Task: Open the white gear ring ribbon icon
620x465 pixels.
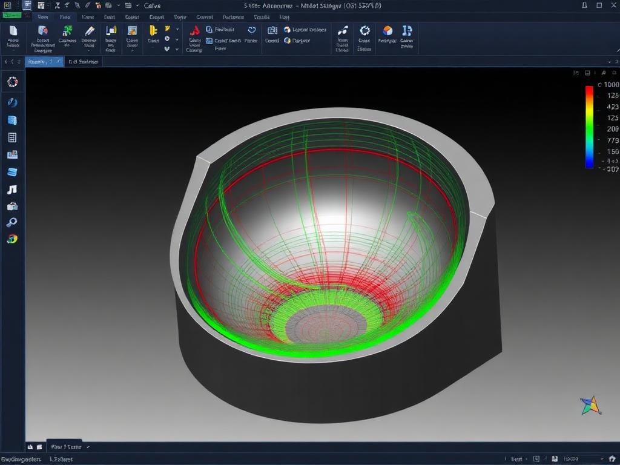Action: point(364,30)
